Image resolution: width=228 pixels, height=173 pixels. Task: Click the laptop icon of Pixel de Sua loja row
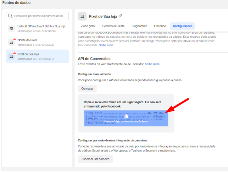pos(11,56)
